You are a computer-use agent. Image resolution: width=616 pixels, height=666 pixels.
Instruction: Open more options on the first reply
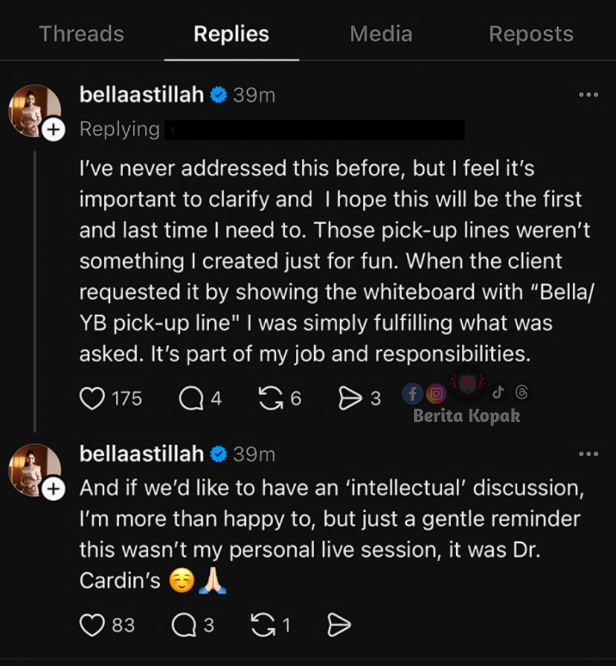point(588,95)
